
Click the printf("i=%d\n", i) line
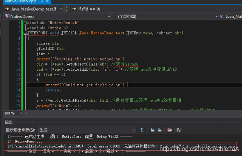pos(59,106)
